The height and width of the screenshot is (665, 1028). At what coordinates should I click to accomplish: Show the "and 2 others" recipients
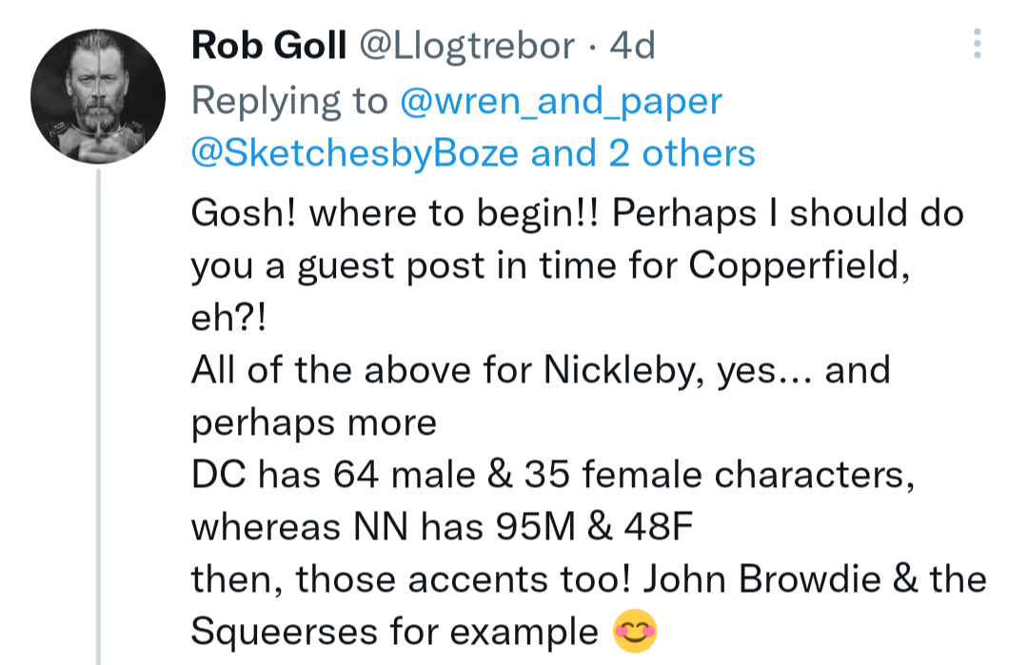pyautogui.click(x=642, y=152)
